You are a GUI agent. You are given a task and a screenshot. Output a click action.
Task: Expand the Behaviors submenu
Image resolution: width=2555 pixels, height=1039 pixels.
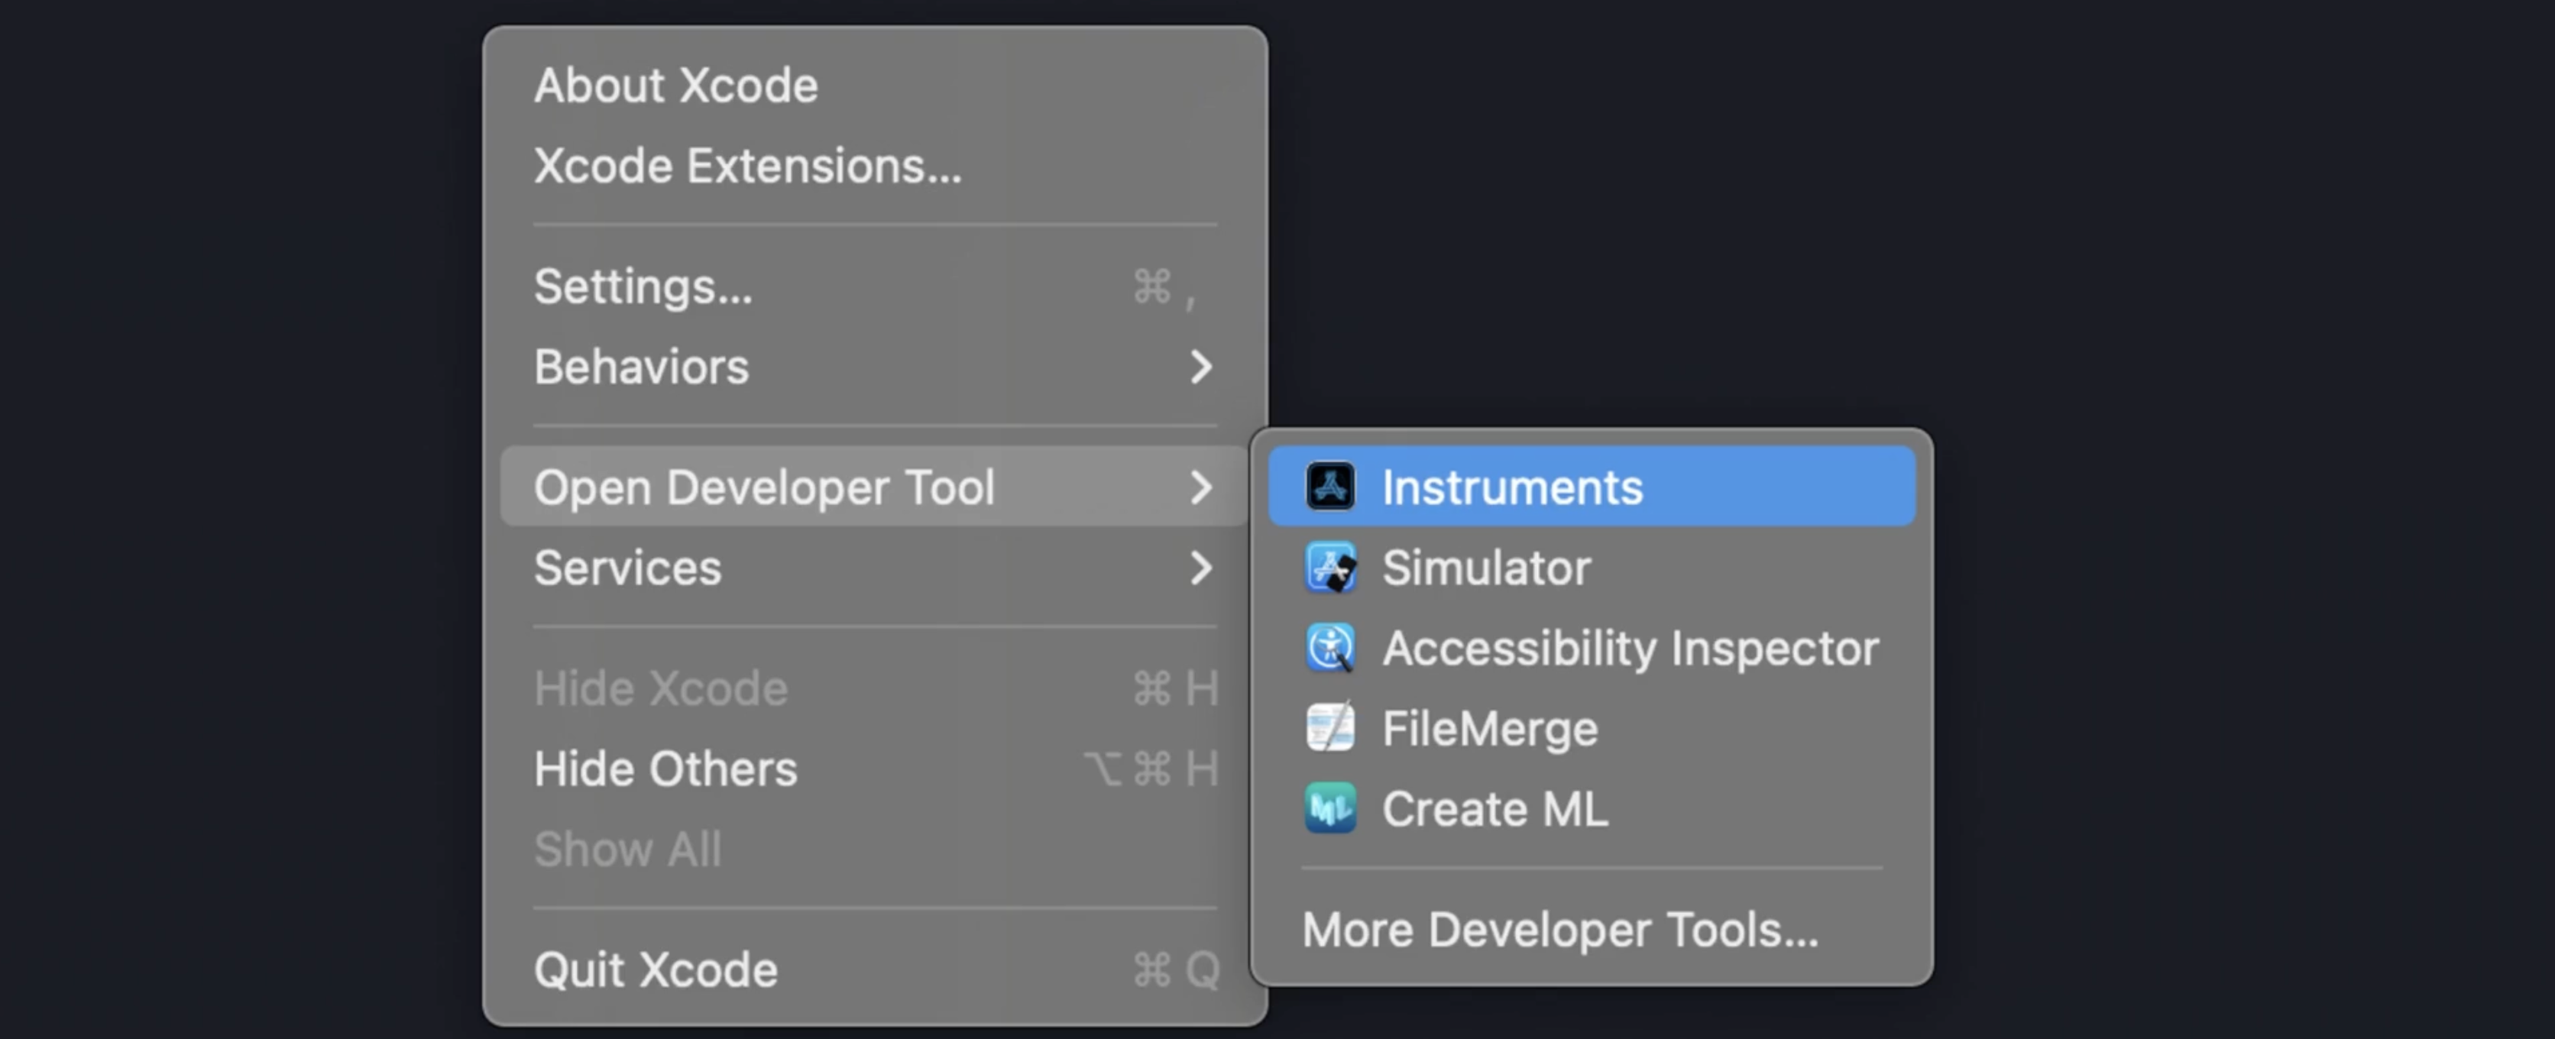tap(641, 366)
